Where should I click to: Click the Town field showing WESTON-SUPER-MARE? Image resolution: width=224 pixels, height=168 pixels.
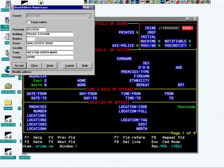50,52
